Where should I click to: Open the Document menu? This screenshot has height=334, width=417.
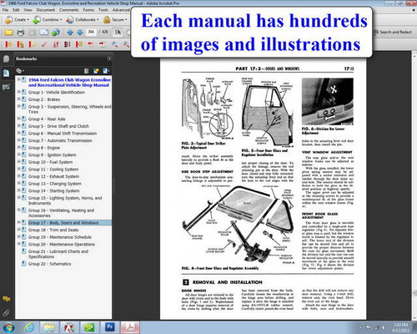46,10
